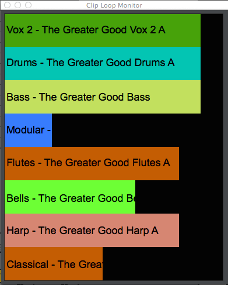Click black remaining area of Classical row
This screenshot has height=285, width=228.
pyautogui.click(x=163, y=264)
